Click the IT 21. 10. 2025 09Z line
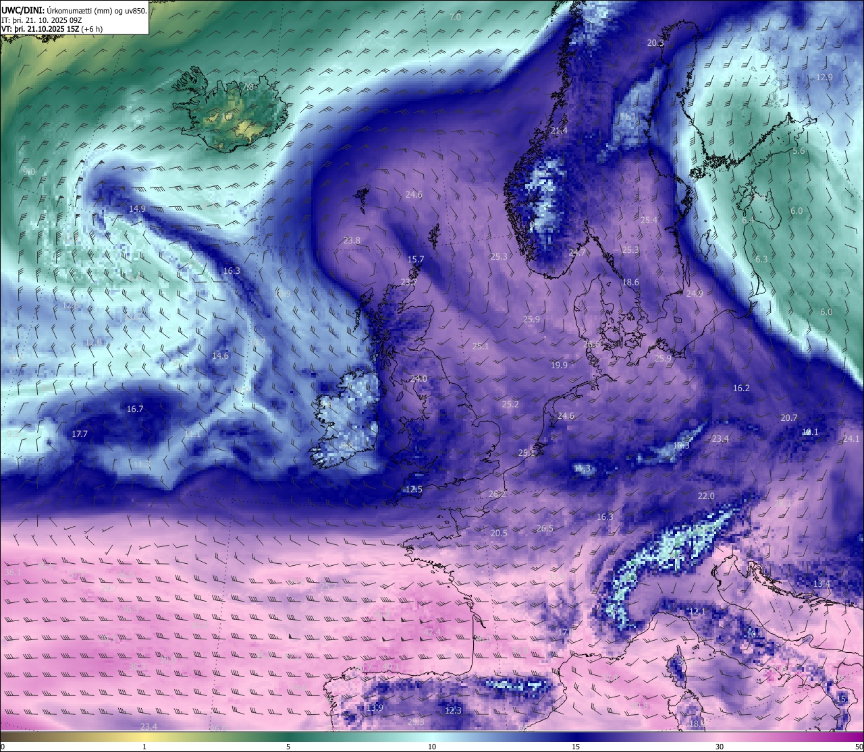 [x=42, y=20]
